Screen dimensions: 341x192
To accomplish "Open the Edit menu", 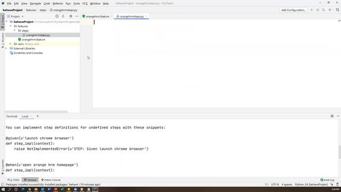I will click(x=17, y=4).
